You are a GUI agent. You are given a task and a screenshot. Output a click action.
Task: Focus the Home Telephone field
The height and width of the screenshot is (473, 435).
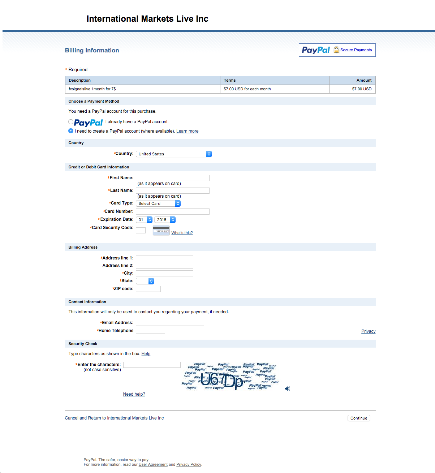(150, 331)
